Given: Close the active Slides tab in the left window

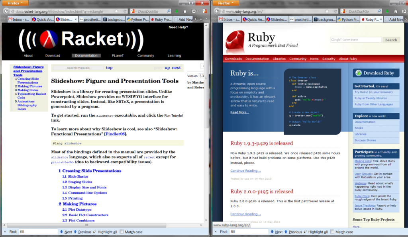Looking at the screenshot, I should point(76,19).
